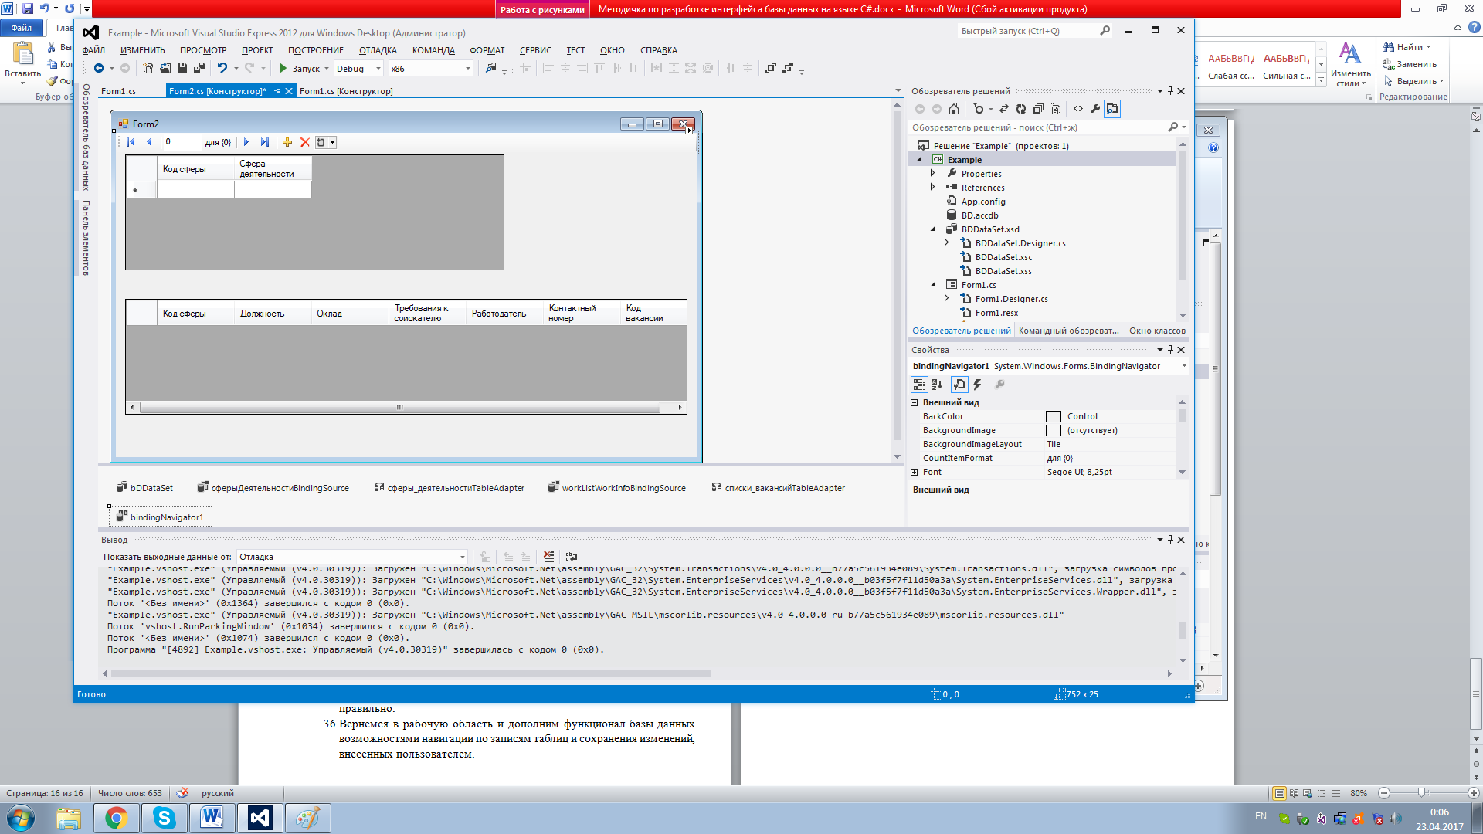This screenshot has width=1483, height=834.
Task: Click the BackgroundImage empty swatch
Action: (x=1054, y=430)
